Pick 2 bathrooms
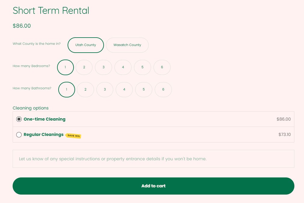This screenshot has height=203, width=304. (85, 90)
